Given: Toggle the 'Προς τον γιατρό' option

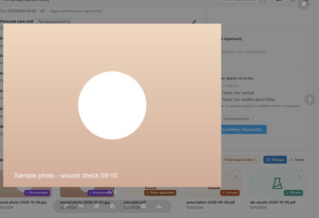Looking at the screenshot, I should point(238,93).
